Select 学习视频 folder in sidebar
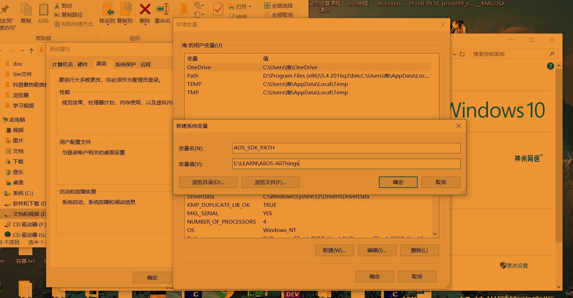Screen dimensions: 573x298 click(x=23, y=106)
